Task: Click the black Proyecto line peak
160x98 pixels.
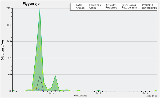Action: click(x=40, y=76)
